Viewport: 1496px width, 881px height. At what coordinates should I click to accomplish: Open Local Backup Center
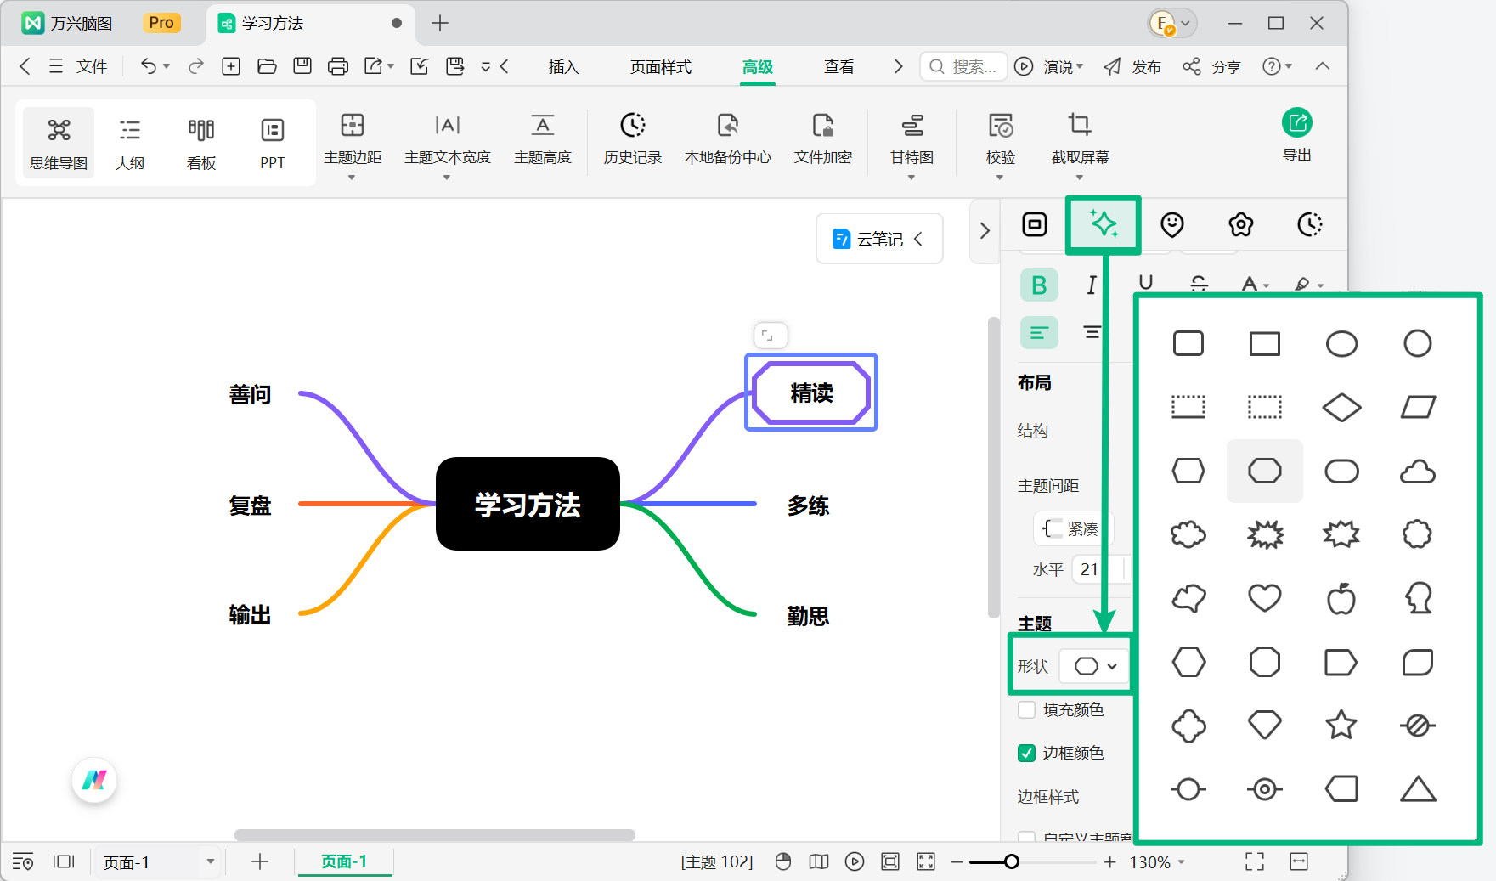coord(728,140)
